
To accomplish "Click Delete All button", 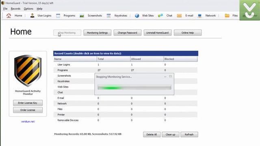I will 152,134.
